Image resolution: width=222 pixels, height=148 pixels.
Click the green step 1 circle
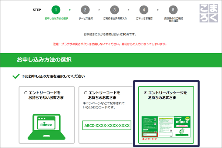click(x=56, y=10)
